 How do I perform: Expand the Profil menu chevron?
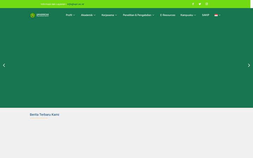[x=74, y=15]
